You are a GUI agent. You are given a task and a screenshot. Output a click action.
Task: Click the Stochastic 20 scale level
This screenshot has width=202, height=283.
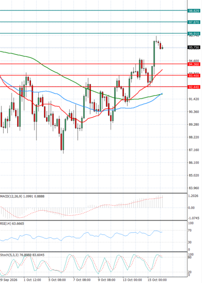click(x=190, y=272)
